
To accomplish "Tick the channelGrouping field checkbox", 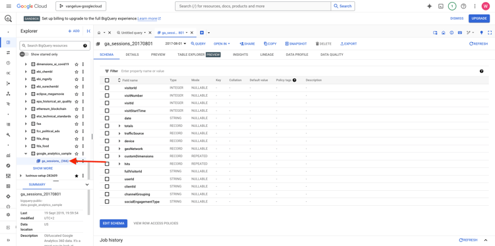I will pyautogui.click(x=107, y=194).
